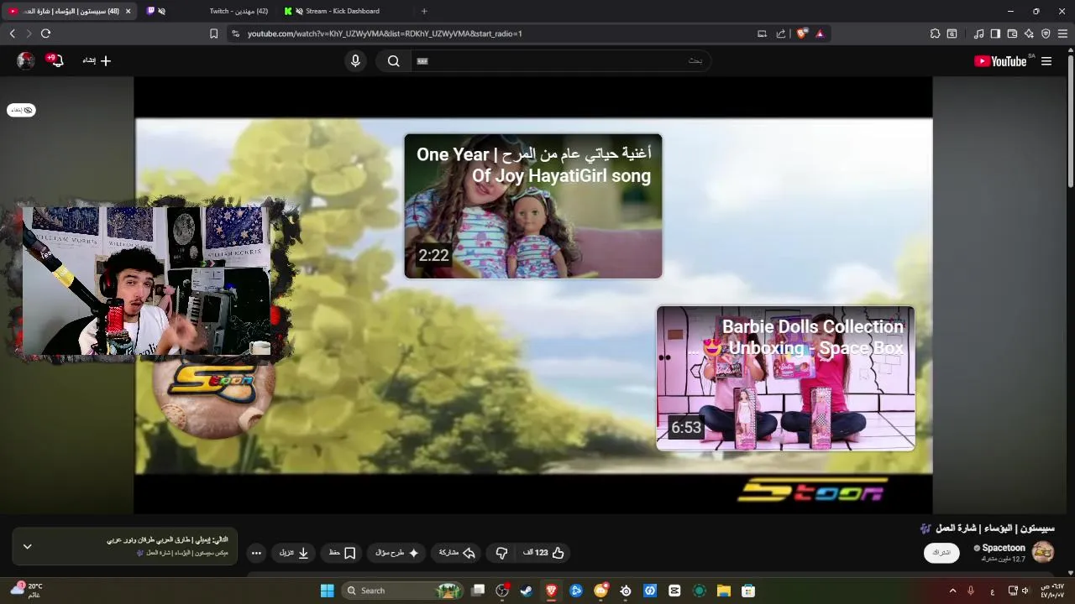Open the weather widget showing 20°C
The width and height of the screenshot is (1075, 604).
[x=25, y=591]
